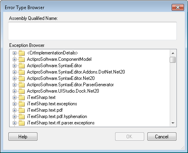The image size is (188, 153).
Task: Click the iTextSharp.text.rtf.parser.exceptions folder icon
Action: pyautogui.click(x=22, y=123)
